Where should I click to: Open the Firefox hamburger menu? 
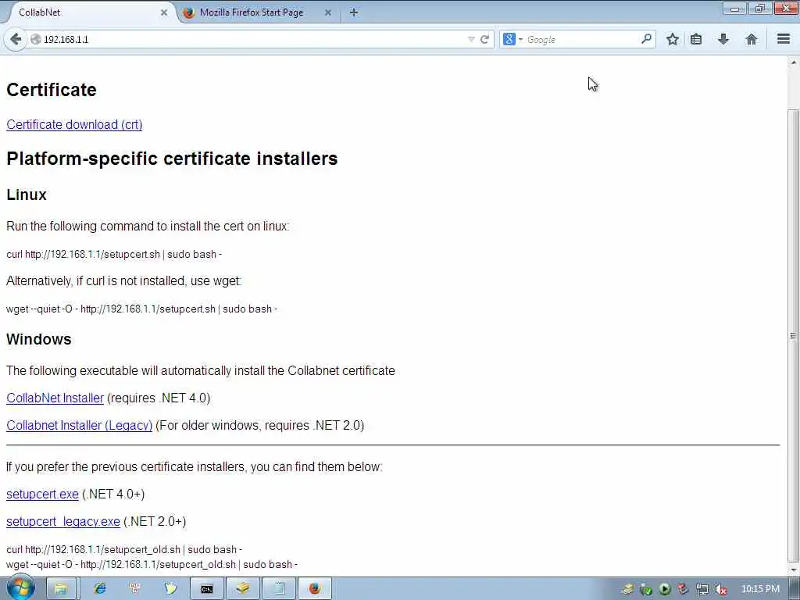pos(784,39)
